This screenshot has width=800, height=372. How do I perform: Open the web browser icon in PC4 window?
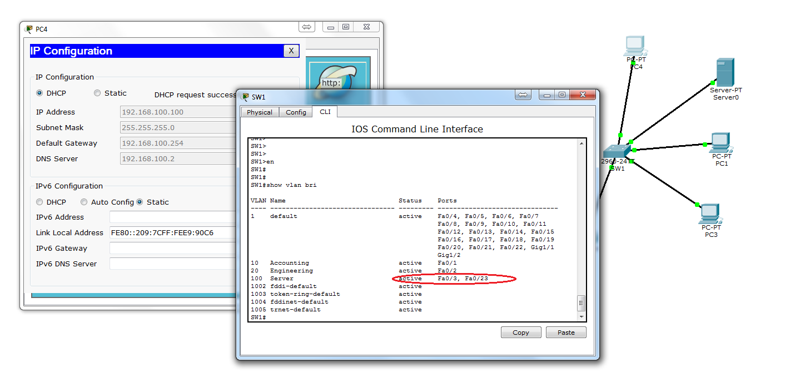[338, 81]
